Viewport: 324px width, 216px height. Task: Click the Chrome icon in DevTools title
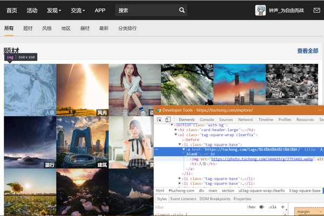[159, 110]
